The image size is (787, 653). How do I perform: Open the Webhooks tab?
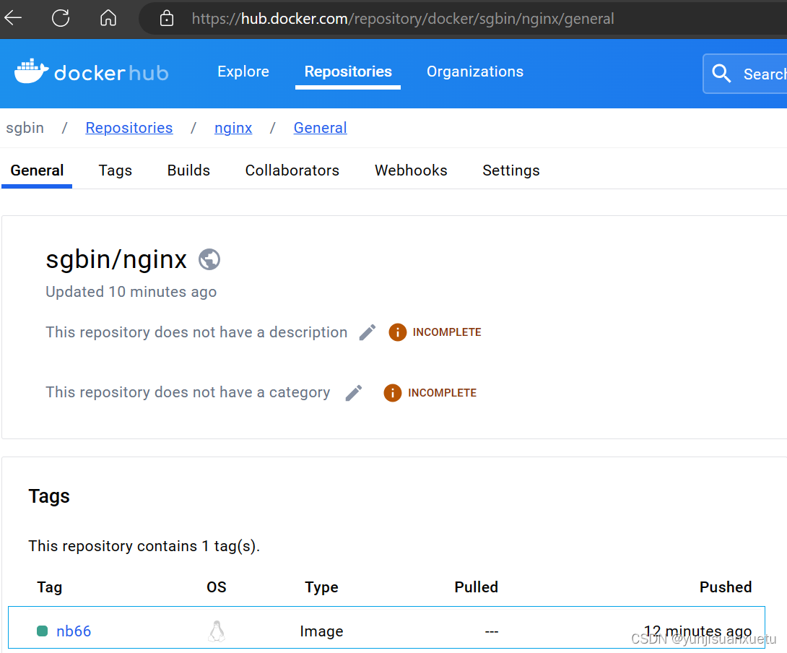[x=410, y=170]
